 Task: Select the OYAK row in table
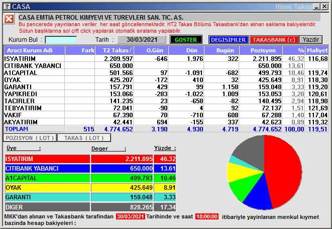pos(166,80)
